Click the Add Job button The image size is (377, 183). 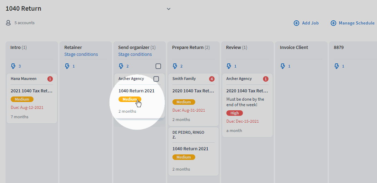pos(306,23)
